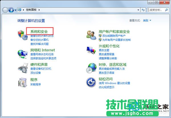Open 程序 category heading
The width and height of the screenshot is (171, 118).
[34, 80]
